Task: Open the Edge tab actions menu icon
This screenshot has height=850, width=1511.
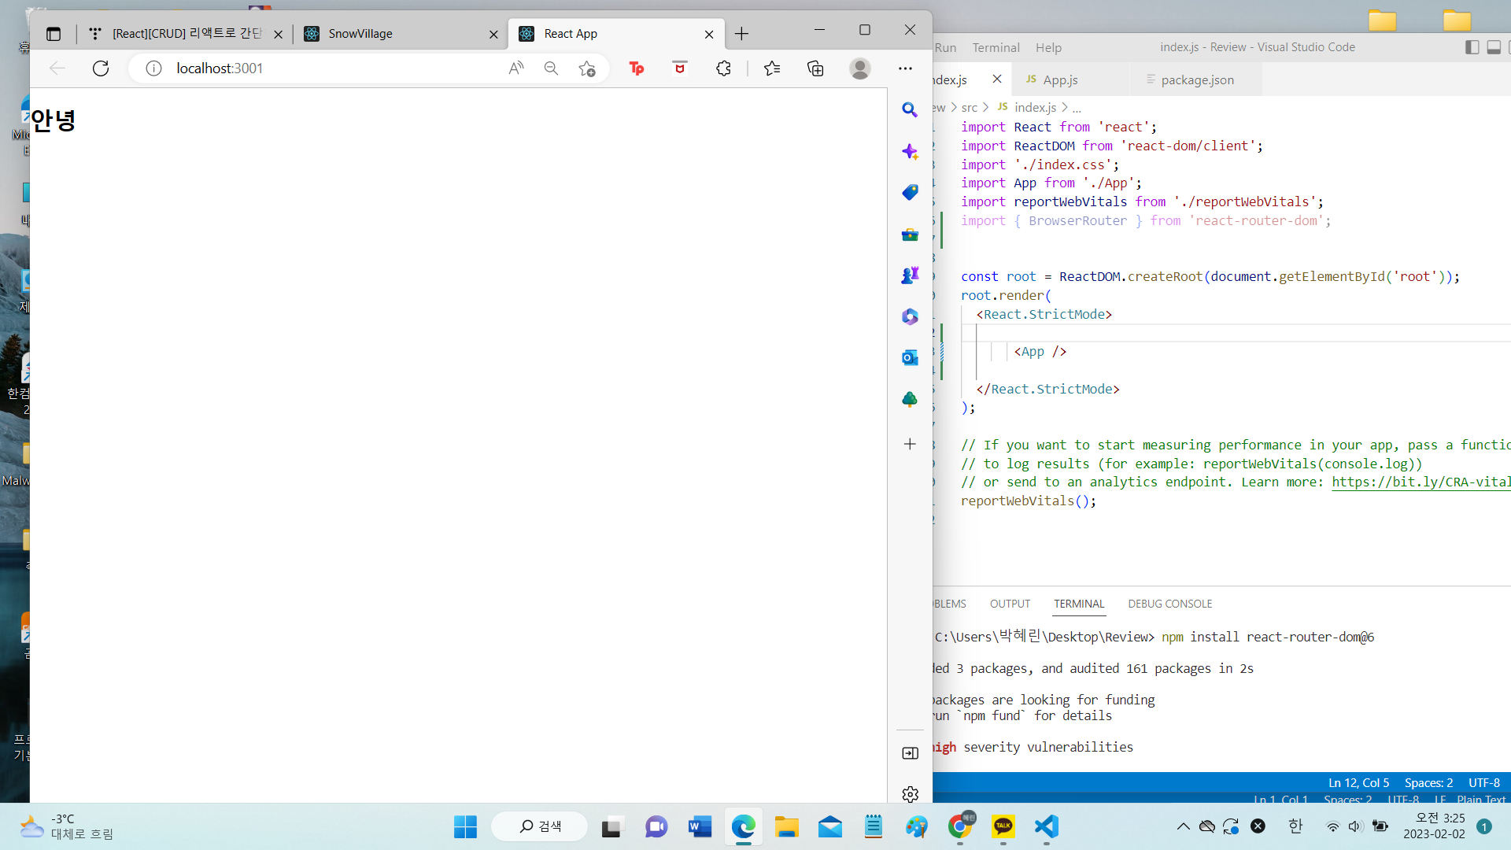Action: point(54,34)
